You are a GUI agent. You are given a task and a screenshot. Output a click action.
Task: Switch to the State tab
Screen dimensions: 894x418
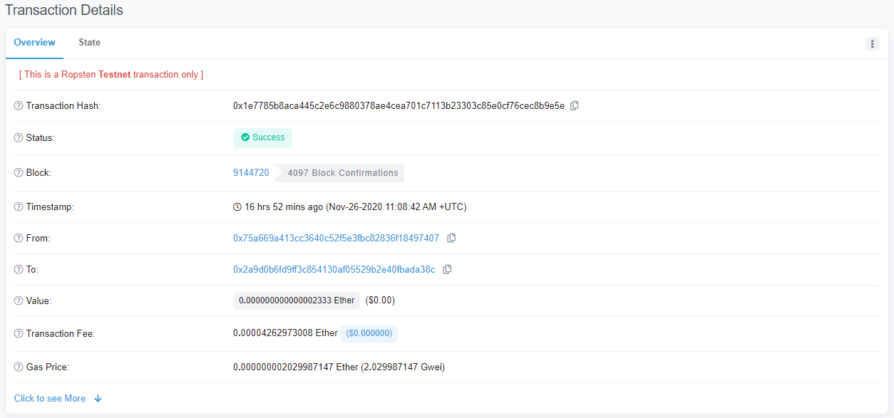tap(89, 43)
